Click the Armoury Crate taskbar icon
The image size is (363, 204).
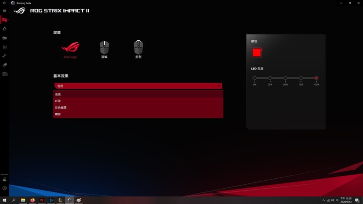pos(70,200)
